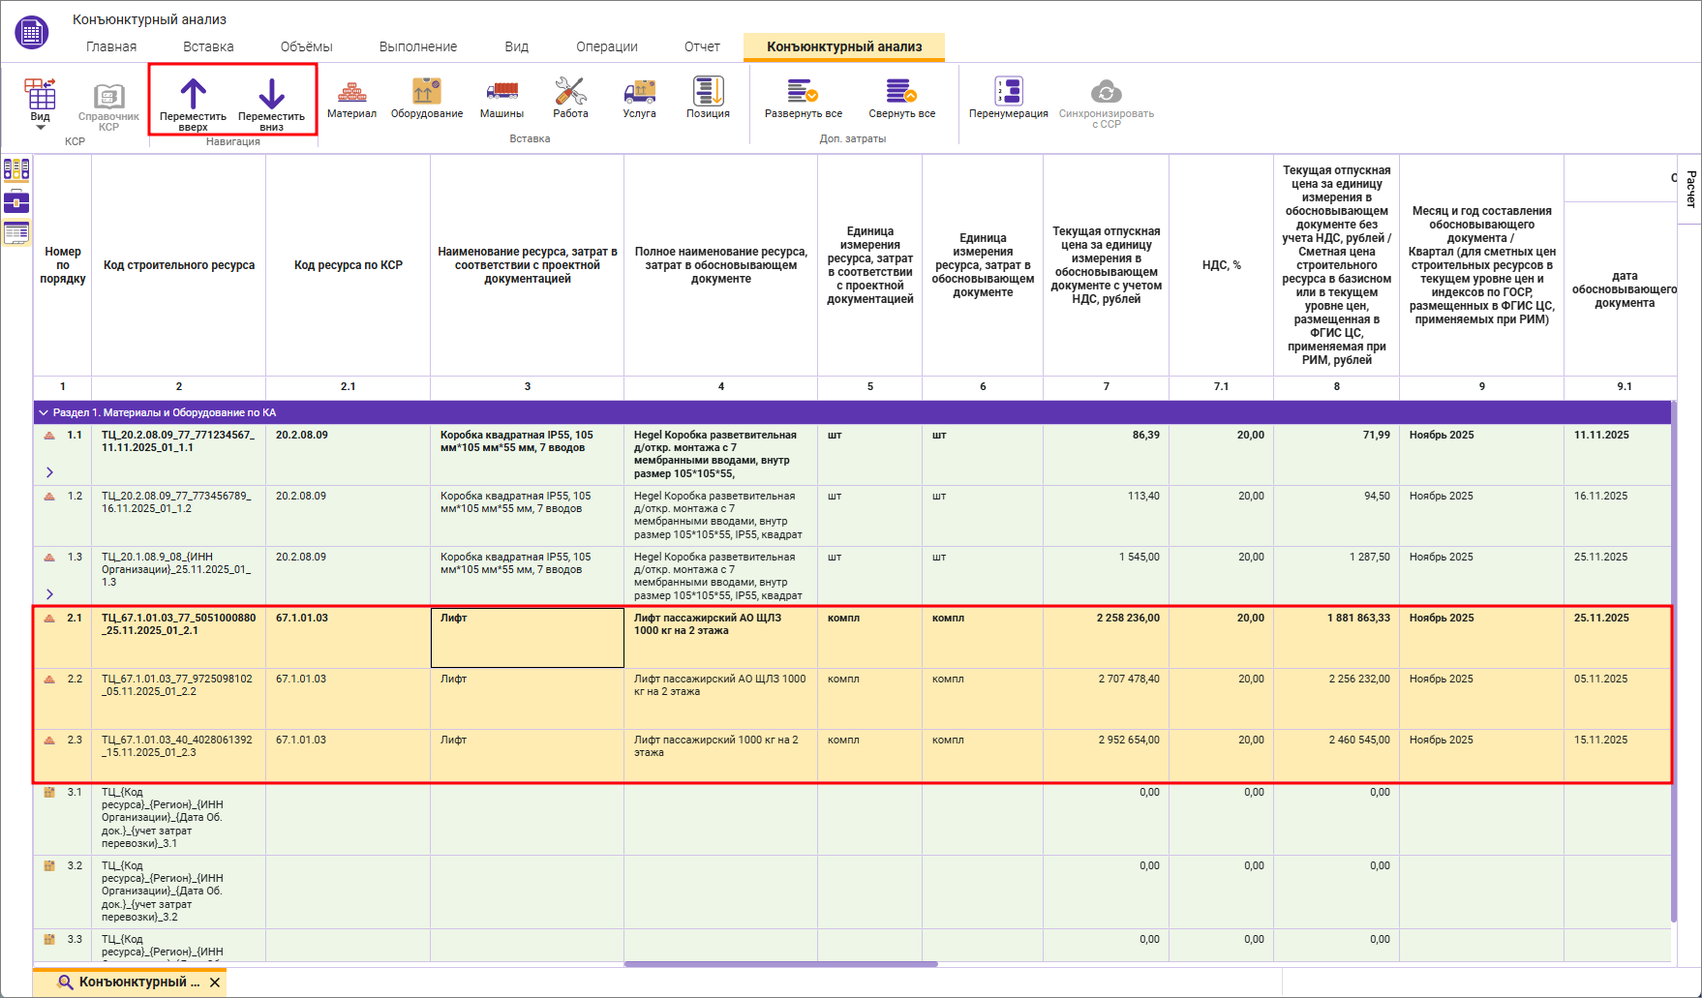Run Перенумерация of rows
The image size is (1702, 998).
[1009, 98]
